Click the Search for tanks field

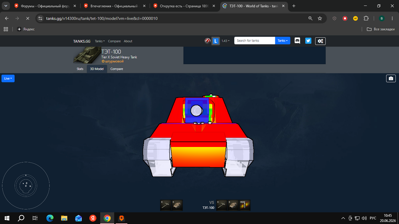(x=255, y=41)
